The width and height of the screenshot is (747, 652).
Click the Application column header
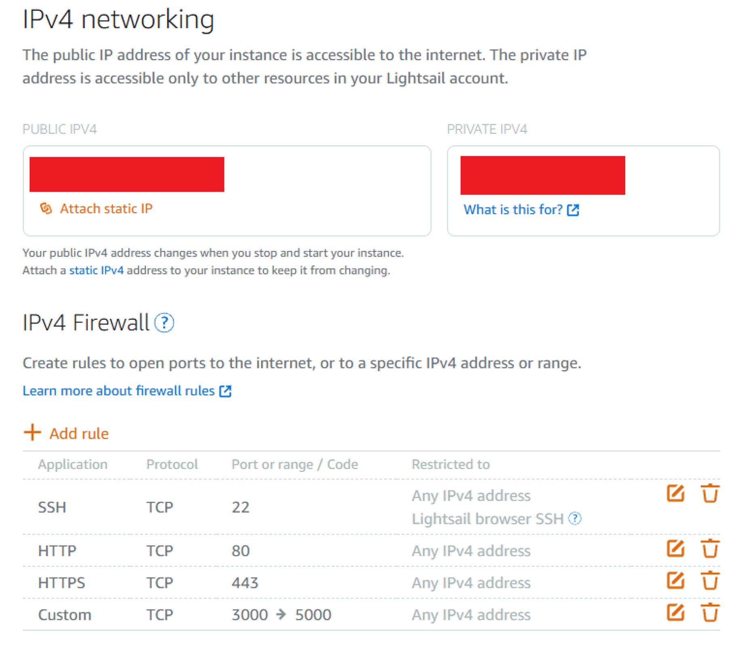coord(73,464)
